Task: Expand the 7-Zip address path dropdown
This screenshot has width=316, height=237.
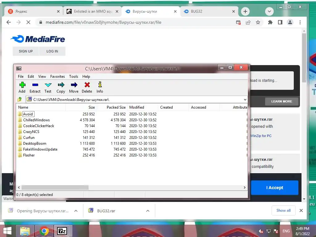Action: pos(245,100)
